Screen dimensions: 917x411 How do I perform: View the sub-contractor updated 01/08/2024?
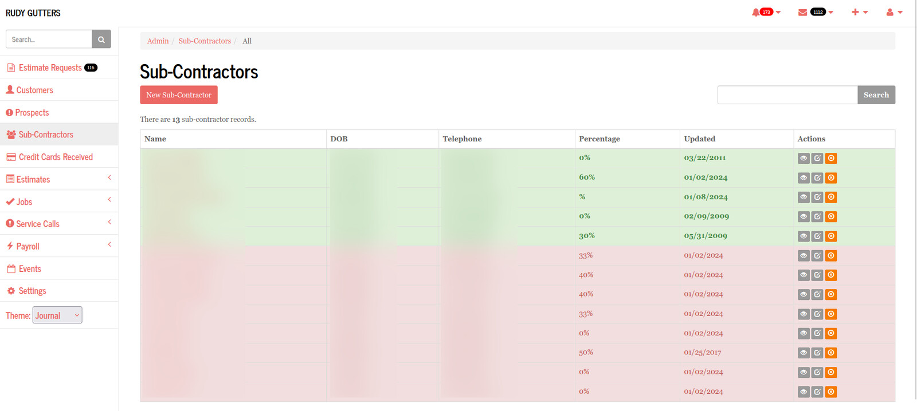[x=804, y=197]
